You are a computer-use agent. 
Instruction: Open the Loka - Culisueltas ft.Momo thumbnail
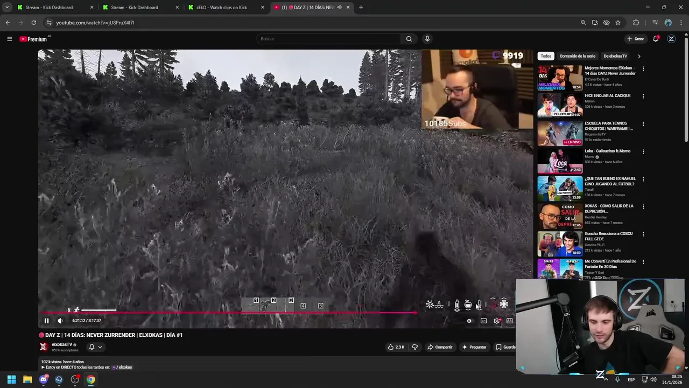[560, 161]
